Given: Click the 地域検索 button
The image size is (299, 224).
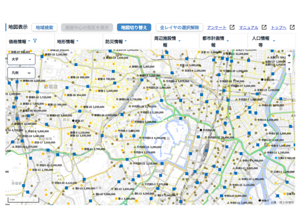Looking at the screenshot, I should coord(44,27).
